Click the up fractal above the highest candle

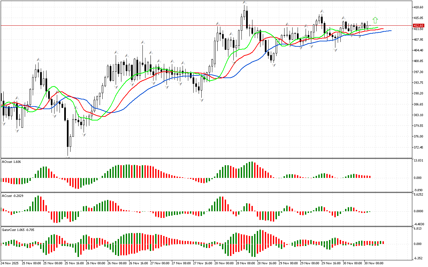(x=245, y=3)
